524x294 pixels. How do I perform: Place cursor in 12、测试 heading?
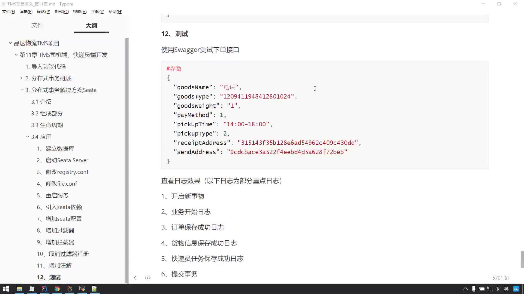tap(175, 34)
